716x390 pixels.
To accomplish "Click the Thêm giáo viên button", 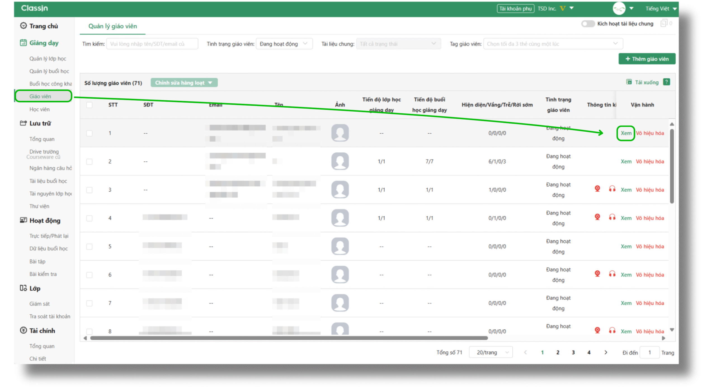I will [x=647, y=59].
